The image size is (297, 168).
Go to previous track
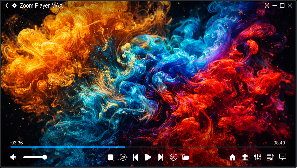pos(135,157)
